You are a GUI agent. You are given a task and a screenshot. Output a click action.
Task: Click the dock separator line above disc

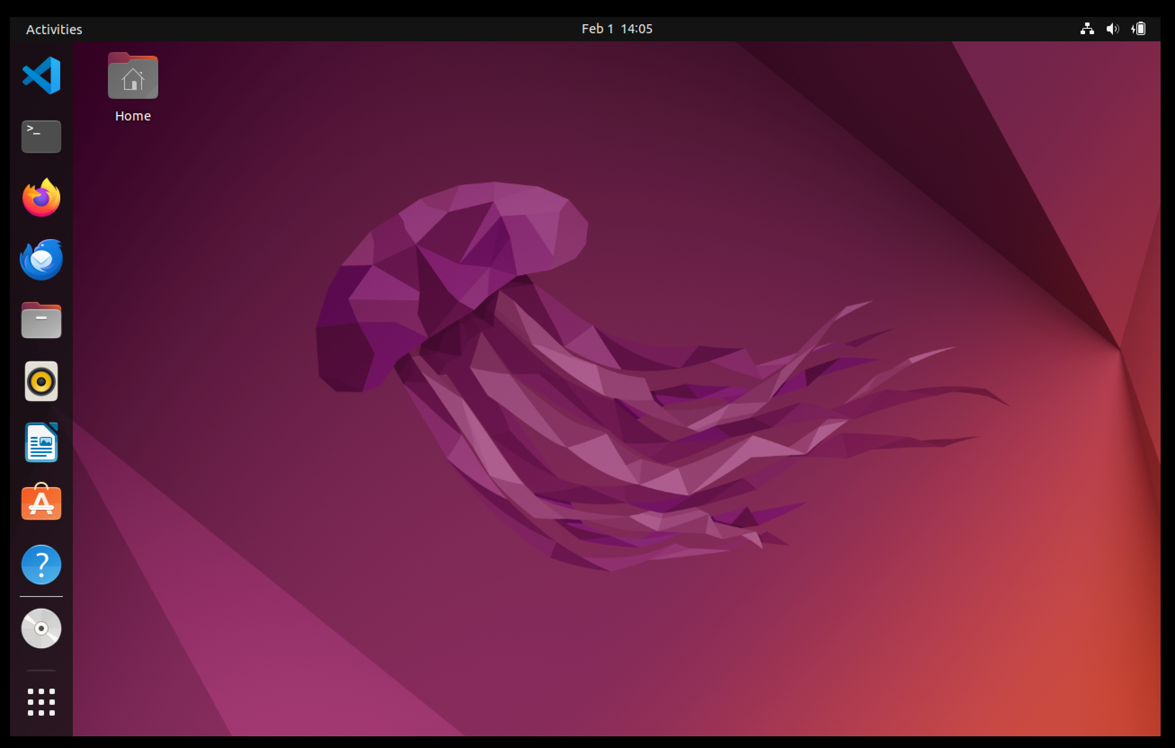[x=41, y=596]
